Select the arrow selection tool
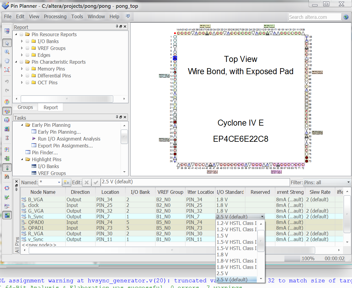This screenshot has height=288, width=352. coord(7,43)
